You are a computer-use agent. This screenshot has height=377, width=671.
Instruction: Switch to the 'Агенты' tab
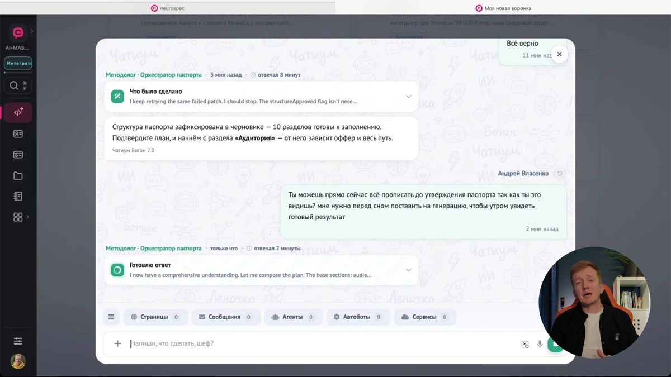pyautogui.click(x=293, y=317)
